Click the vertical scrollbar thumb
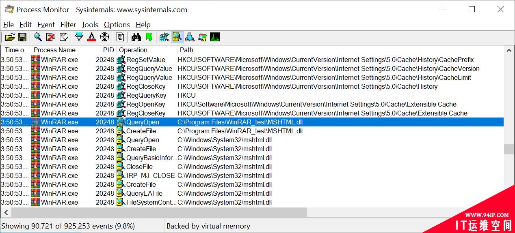This screenshot has width=515, height=233. [509, 149]
